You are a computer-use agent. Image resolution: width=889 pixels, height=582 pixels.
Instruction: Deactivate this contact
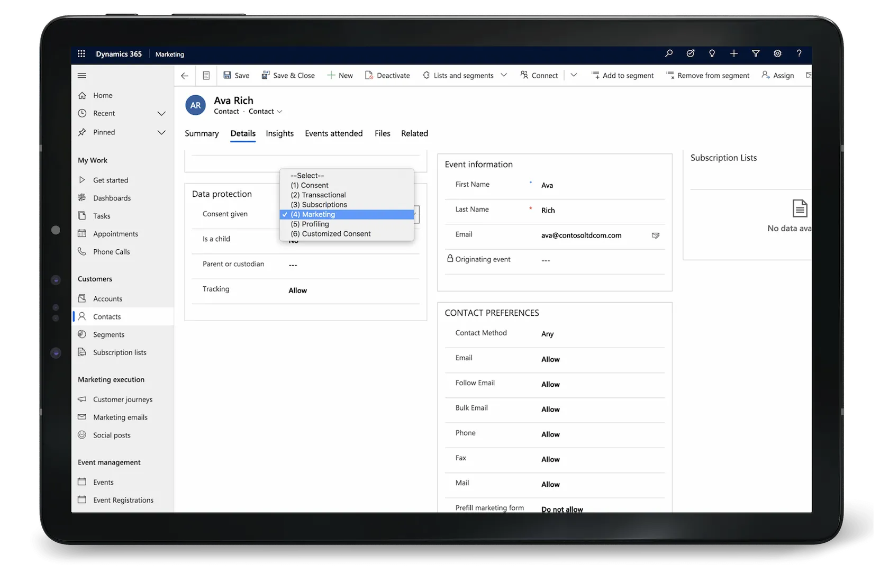[387, 76]
